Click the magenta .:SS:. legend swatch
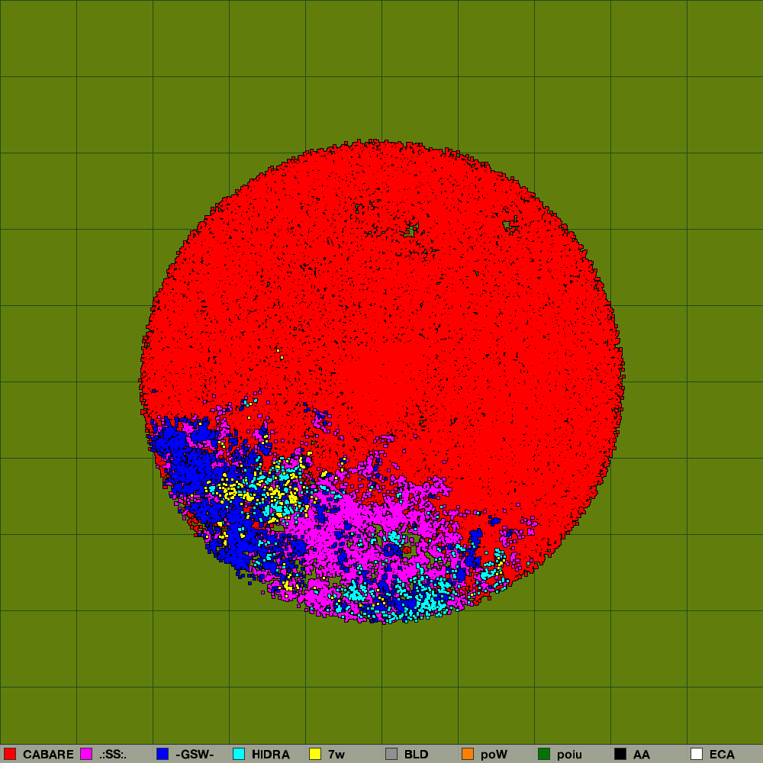This screenshot has height=763, width=763. (x=86, y=754)
